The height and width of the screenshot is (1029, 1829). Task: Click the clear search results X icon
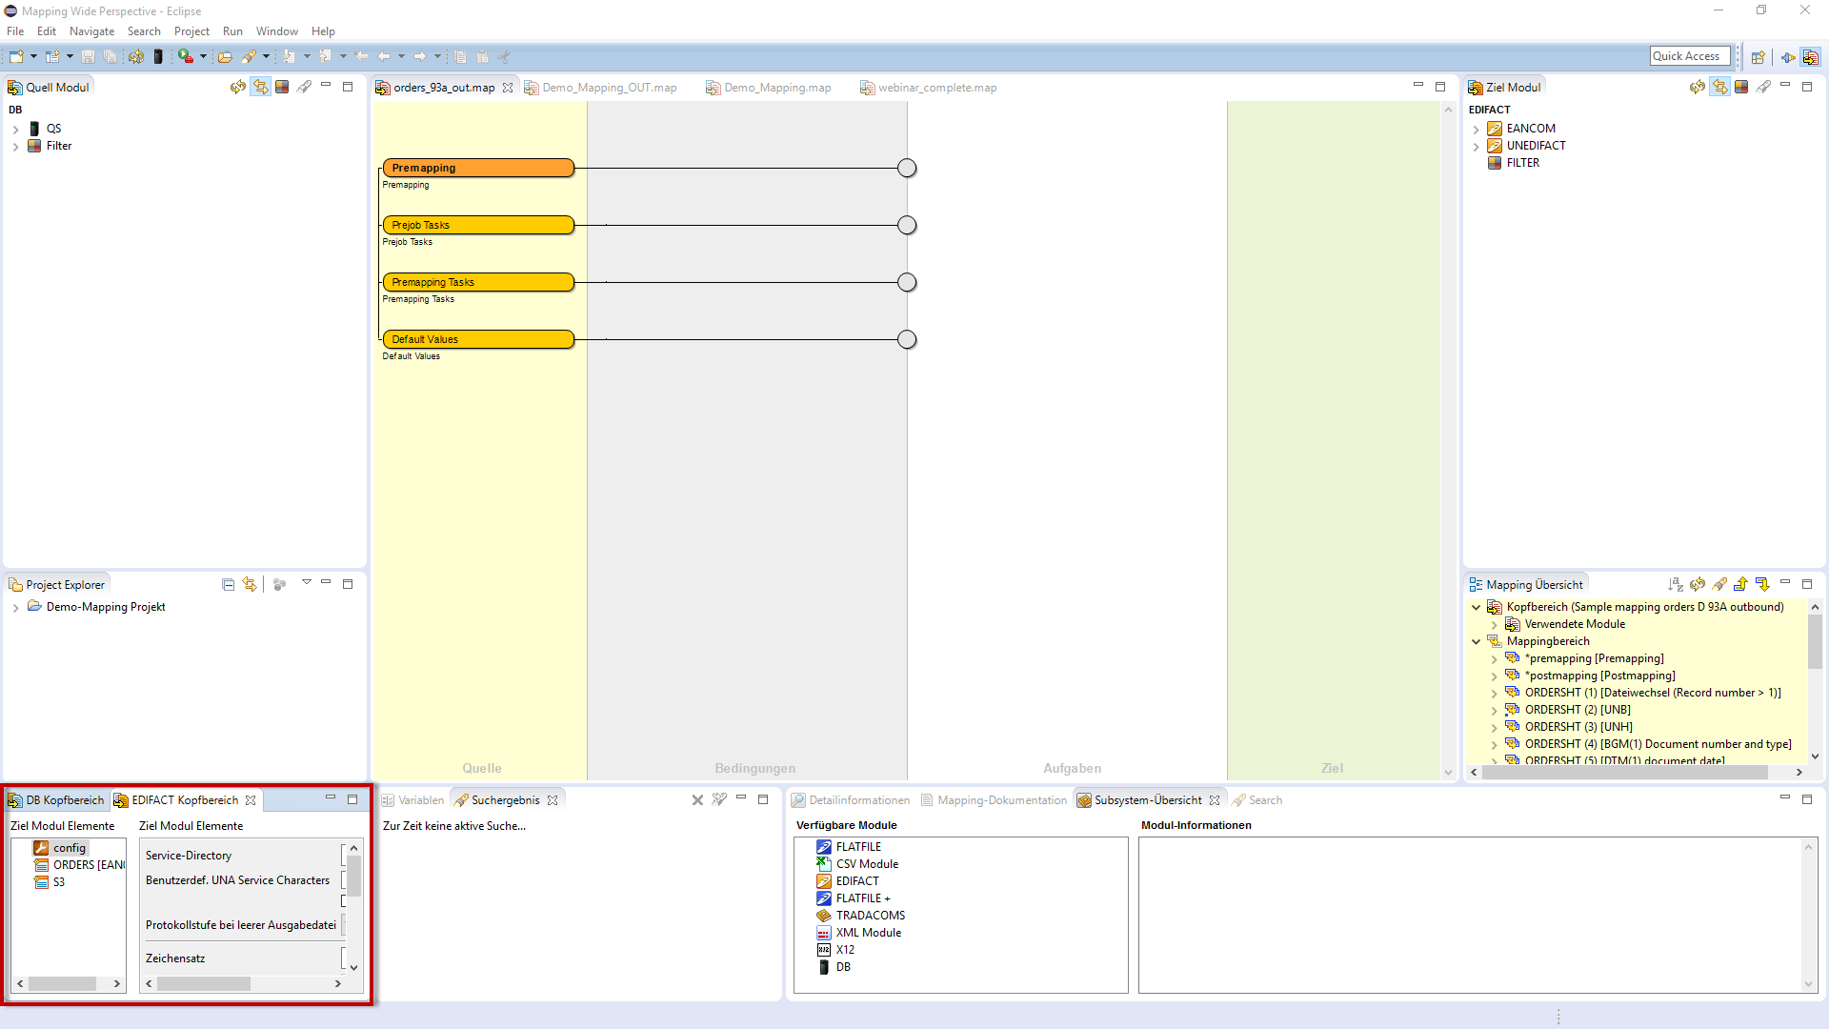697,800
